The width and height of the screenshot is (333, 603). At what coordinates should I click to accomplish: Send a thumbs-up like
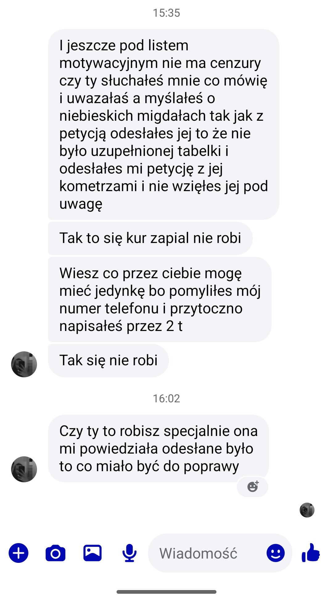(x=311, y=552)
